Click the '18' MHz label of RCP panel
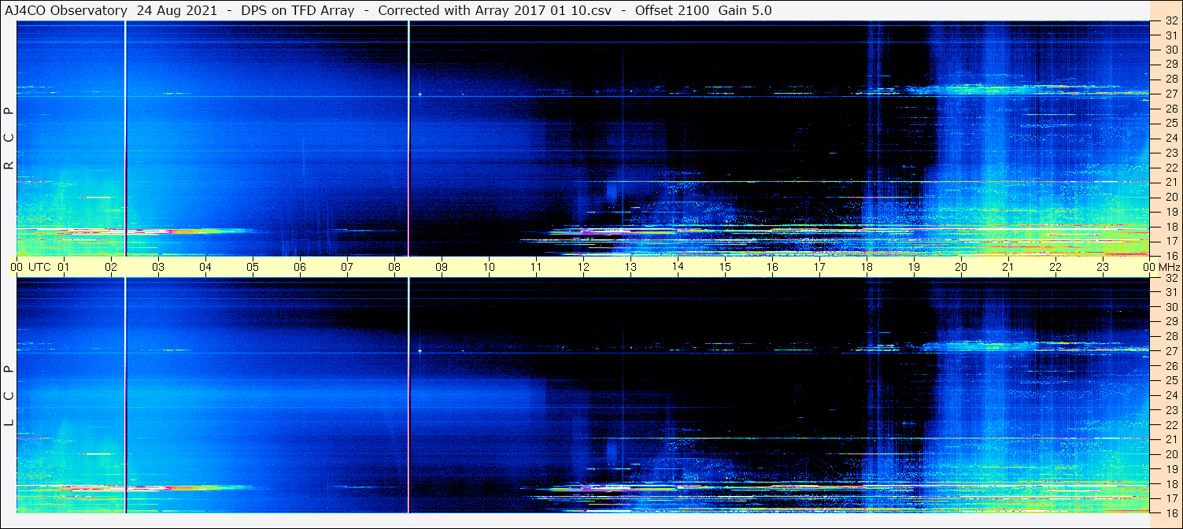 pyautogui.click(x=1170, y=227)
